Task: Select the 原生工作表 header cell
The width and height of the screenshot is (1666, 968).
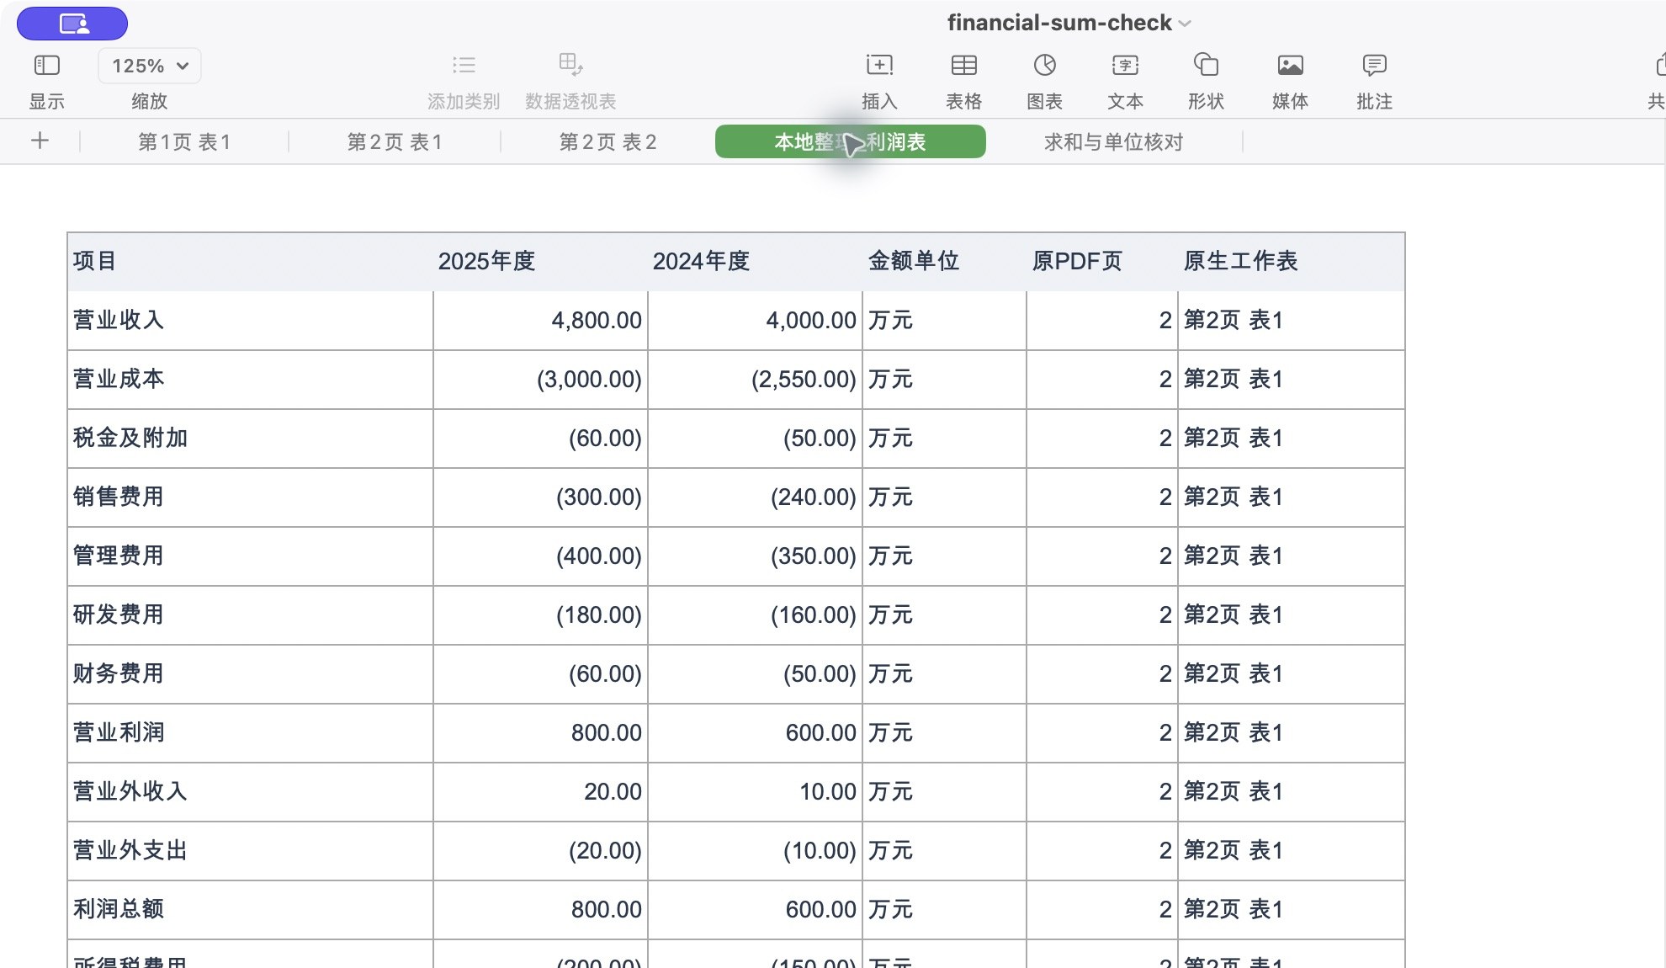Action: point(1291,262)
